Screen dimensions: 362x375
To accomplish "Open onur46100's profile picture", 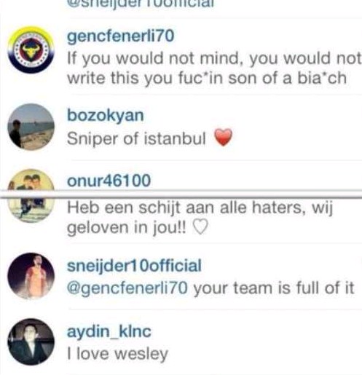I will pyautogui.click(x=31, y=196).
